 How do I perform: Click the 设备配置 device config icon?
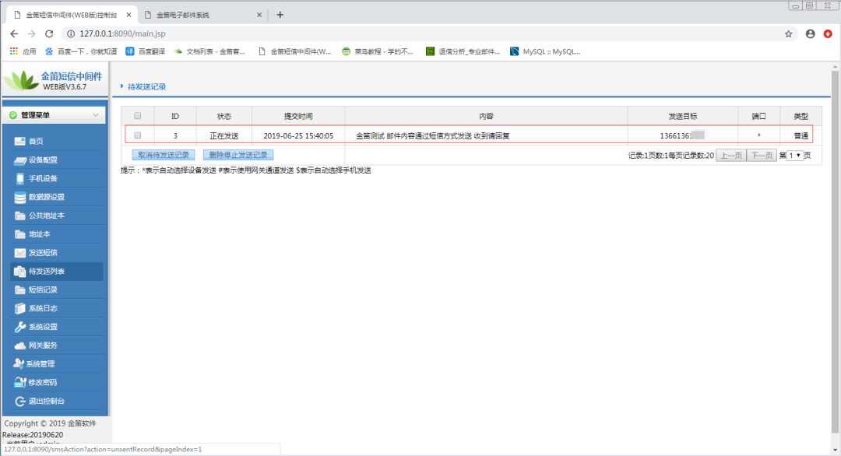(x=19, y=160)
